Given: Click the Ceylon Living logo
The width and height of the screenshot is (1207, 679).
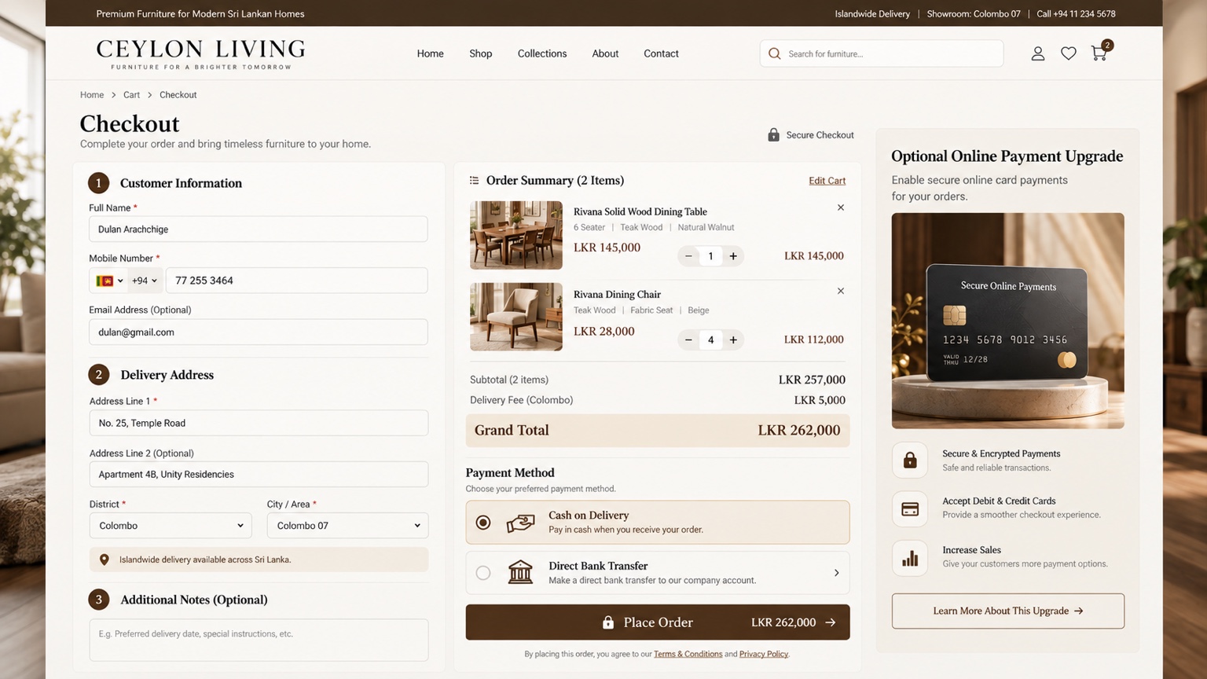Looking at the screenshot, I should pos(200,53).
